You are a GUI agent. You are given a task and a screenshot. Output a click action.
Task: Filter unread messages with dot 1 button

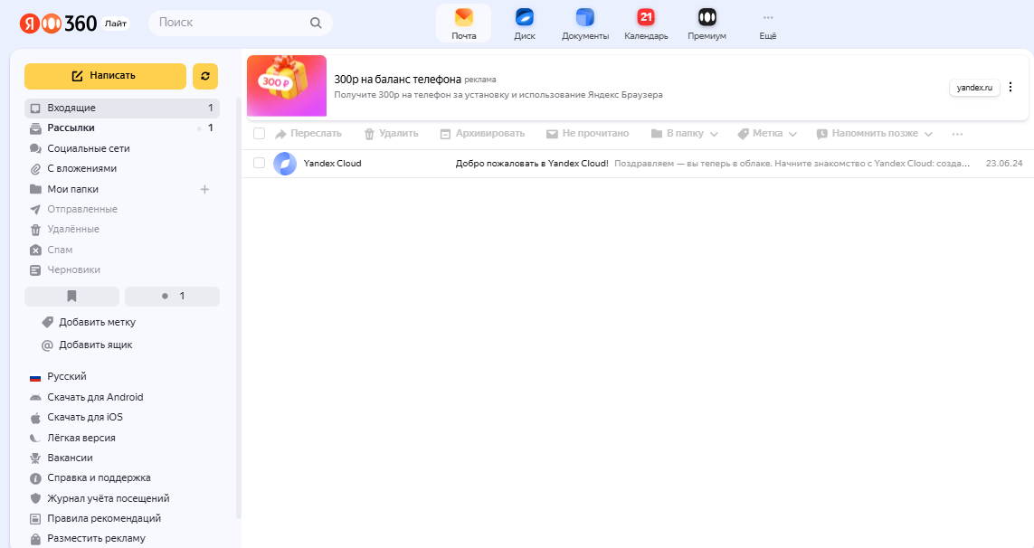tap(172, 296)
